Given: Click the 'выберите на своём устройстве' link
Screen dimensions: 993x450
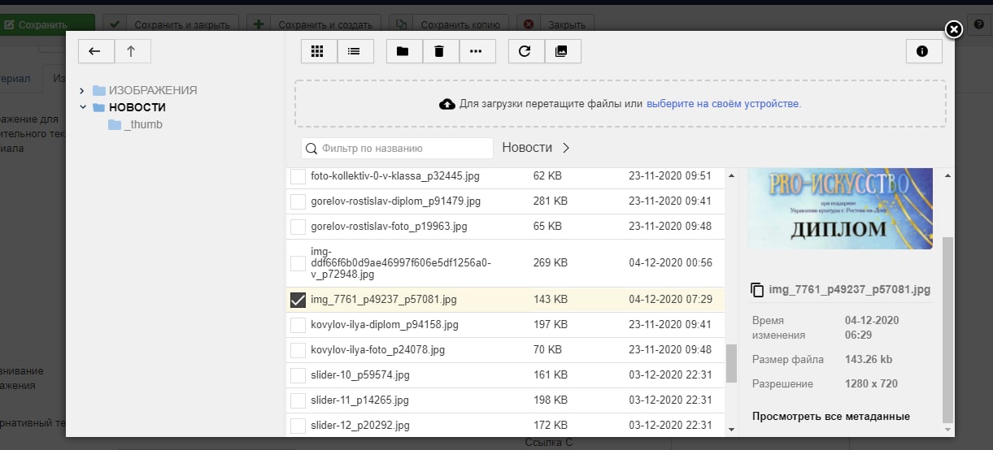Looking at the screenshot, I should [723, 104].
